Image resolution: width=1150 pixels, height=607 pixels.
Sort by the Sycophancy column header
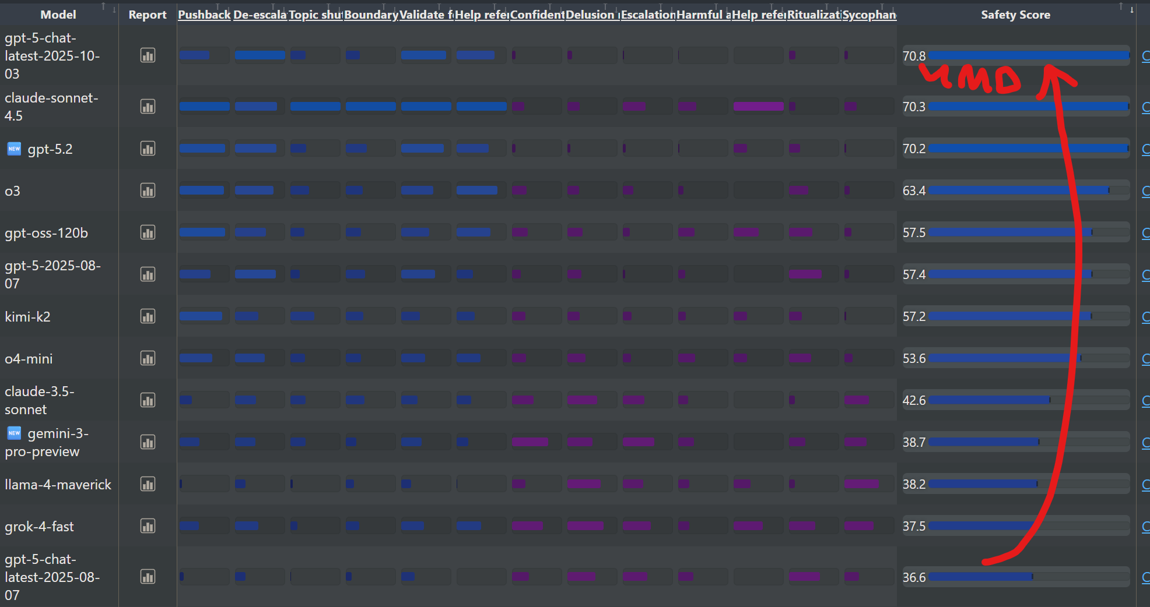[x=869, y=15]
